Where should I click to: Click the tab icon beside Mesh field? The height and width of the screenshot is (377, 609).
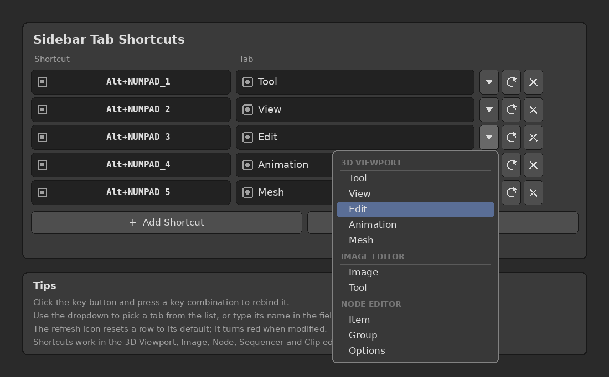[x=248, y=192]
